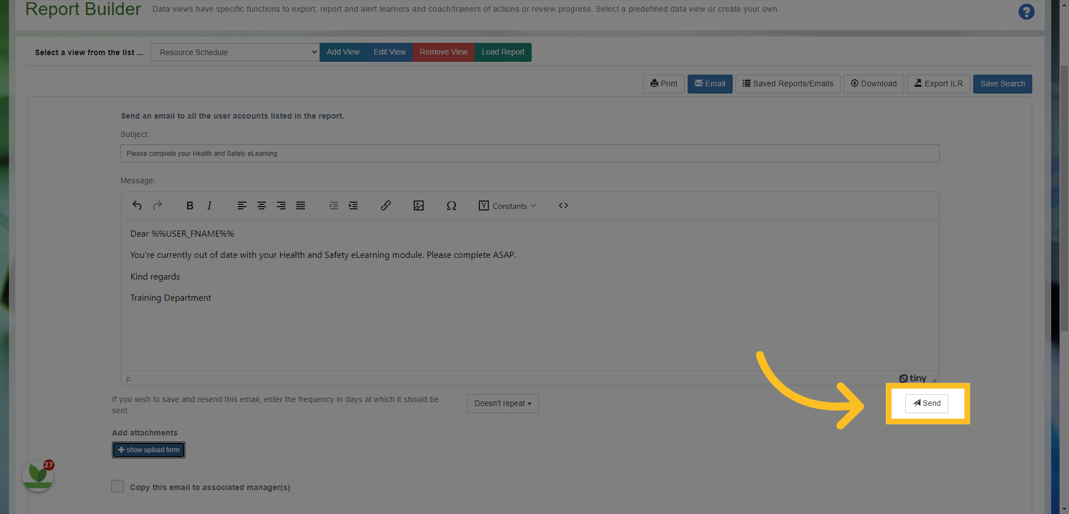1069x514 pixels.
Task: Click the Export ILR button
Action: click(939, 84)
